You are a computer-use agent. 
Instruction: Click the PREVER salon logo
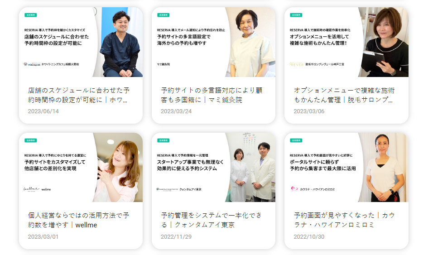click(x=297, y=64)
